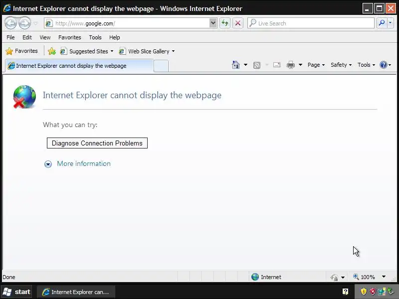Click the More information link
This screenshot has height=299, width=399.
(x=84, y=164)
